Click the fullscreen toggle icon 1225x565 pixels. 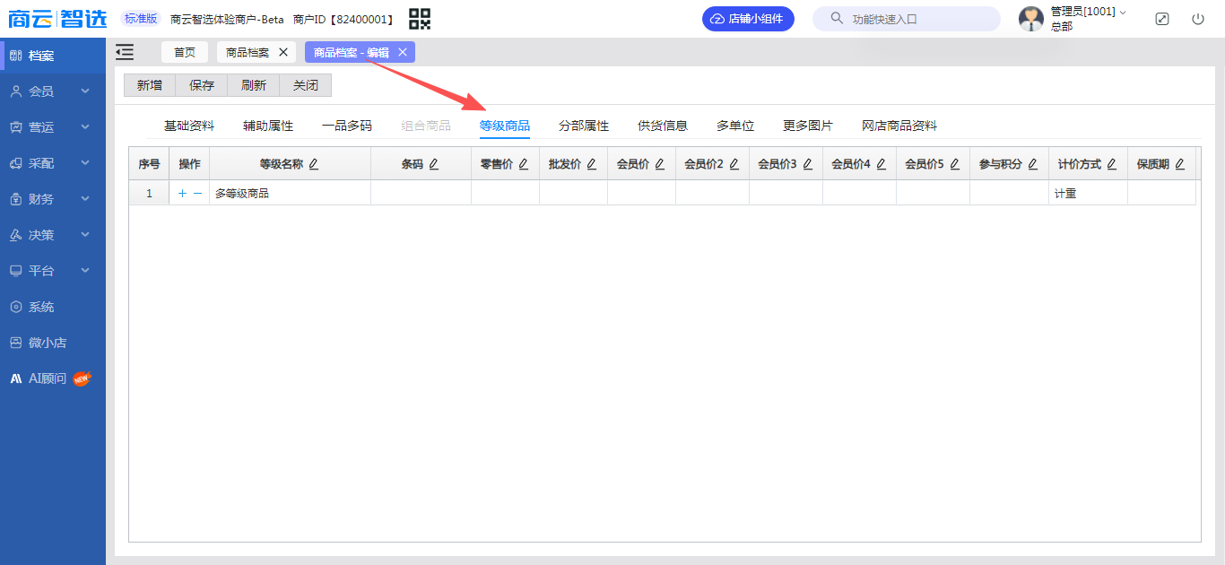tap(1162, 19)
